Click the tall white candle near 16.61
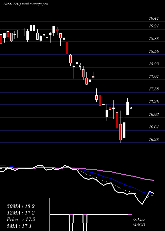Viewport: 165px width, 231px height. tap(124, 130)
